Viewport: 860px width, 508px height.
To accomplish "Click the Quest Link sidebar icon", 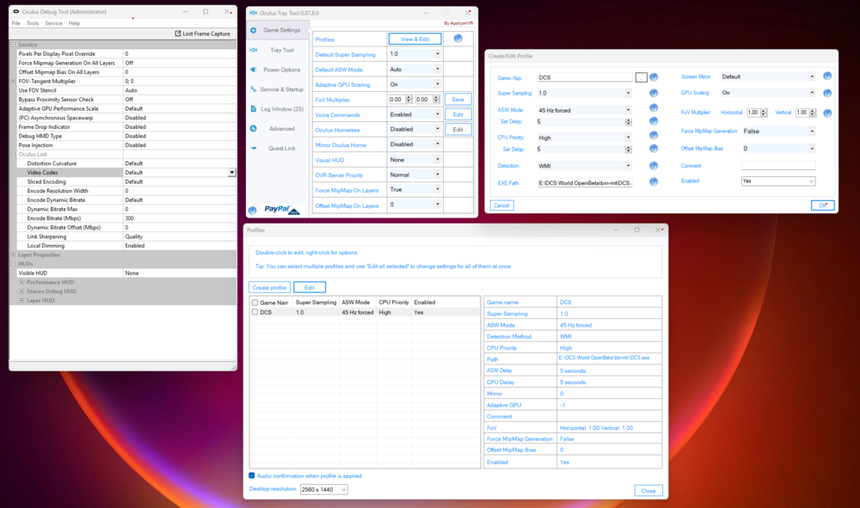I will click(254, 148).
